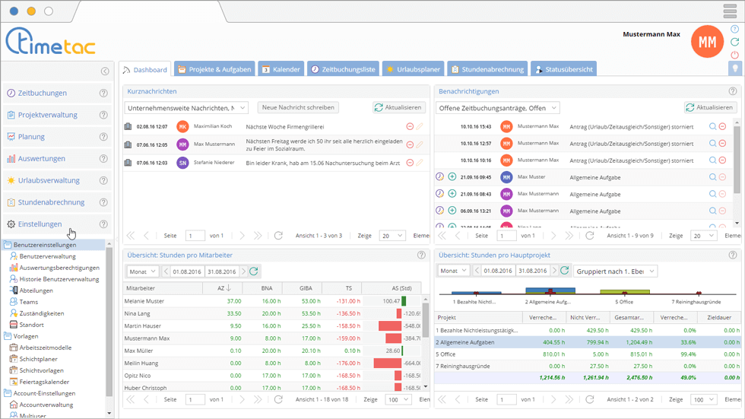Image resolution: width=745 pixels, height=419 pixels.
Task: Open the Urlaubsplaner tab
Action: click(413, 69)
